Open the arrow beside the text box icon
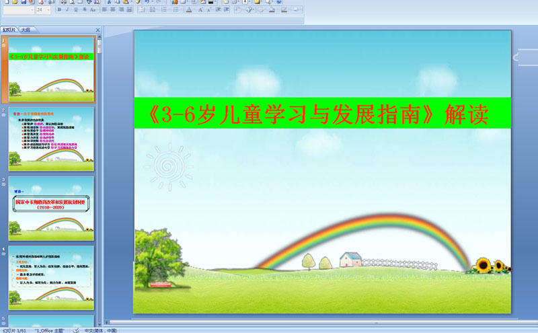 pos(249,2)
